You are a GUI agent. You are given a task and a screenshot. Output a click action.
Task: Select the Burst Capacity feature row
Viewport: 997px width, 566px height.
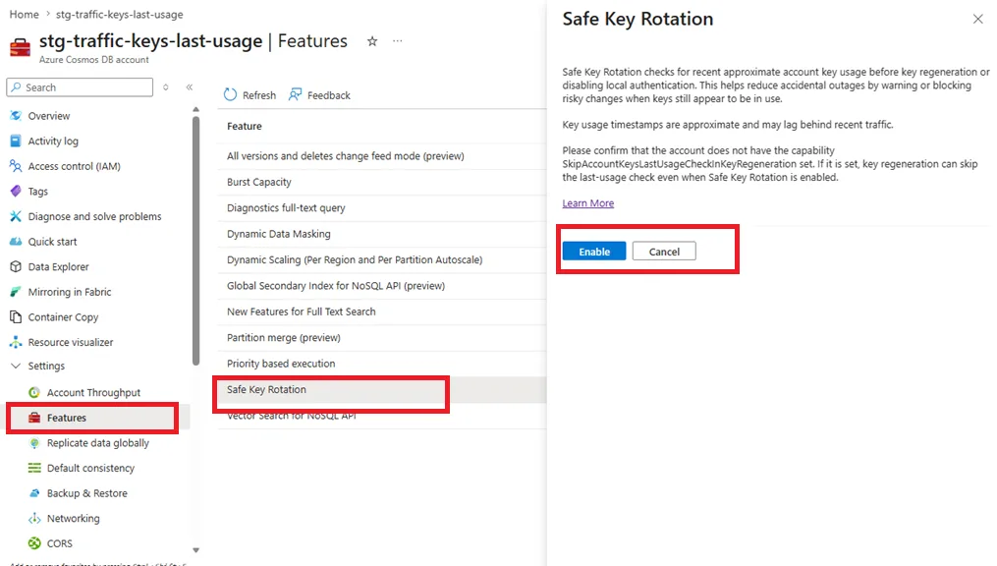tap(381, 182)
